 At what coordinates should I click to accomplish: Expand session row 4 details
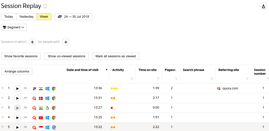pyautogui.click(x=3, y=117)
